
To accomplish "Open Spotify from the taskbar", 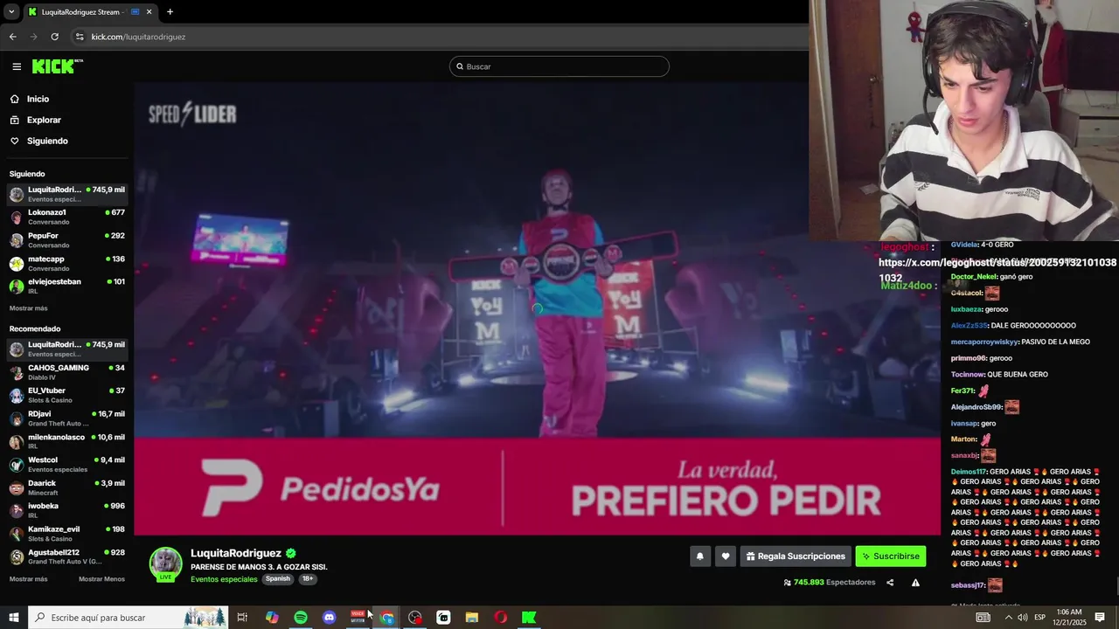I will (x=301, y=618).
